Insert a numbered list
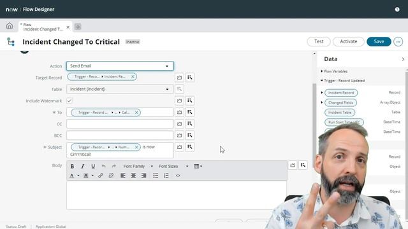Screen dimensions: 408x229 (166, 176)
